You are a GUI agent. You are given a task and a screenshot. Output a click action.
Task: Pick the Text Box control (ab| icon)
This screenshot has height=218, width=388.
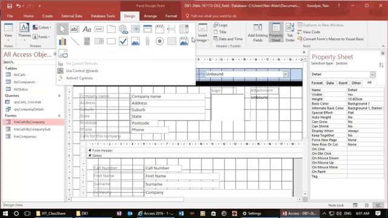75,29
